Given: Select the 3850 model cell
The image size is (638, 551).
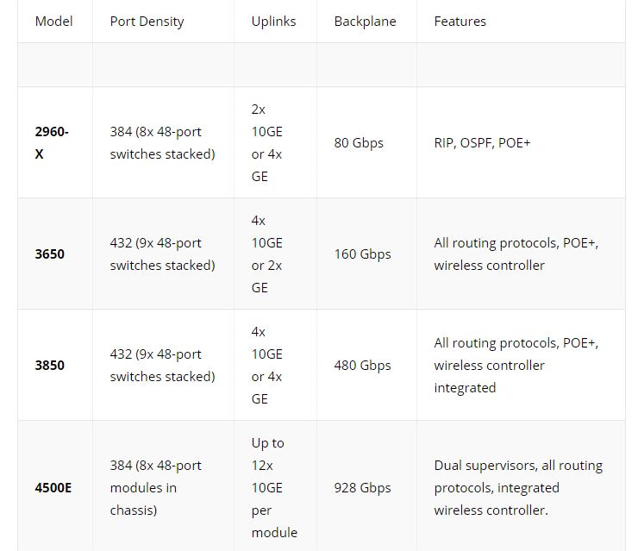Looking at the screenshot, I should (x=50, y=365).
